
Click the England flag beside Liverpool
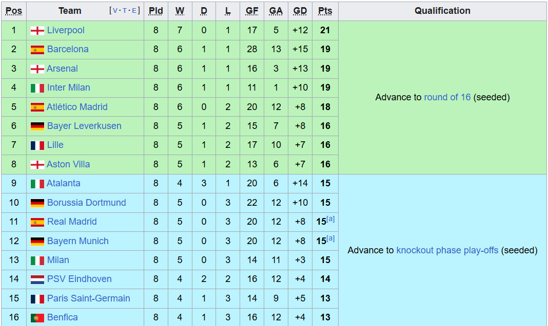pyautogui.click(x=37, y=31)
